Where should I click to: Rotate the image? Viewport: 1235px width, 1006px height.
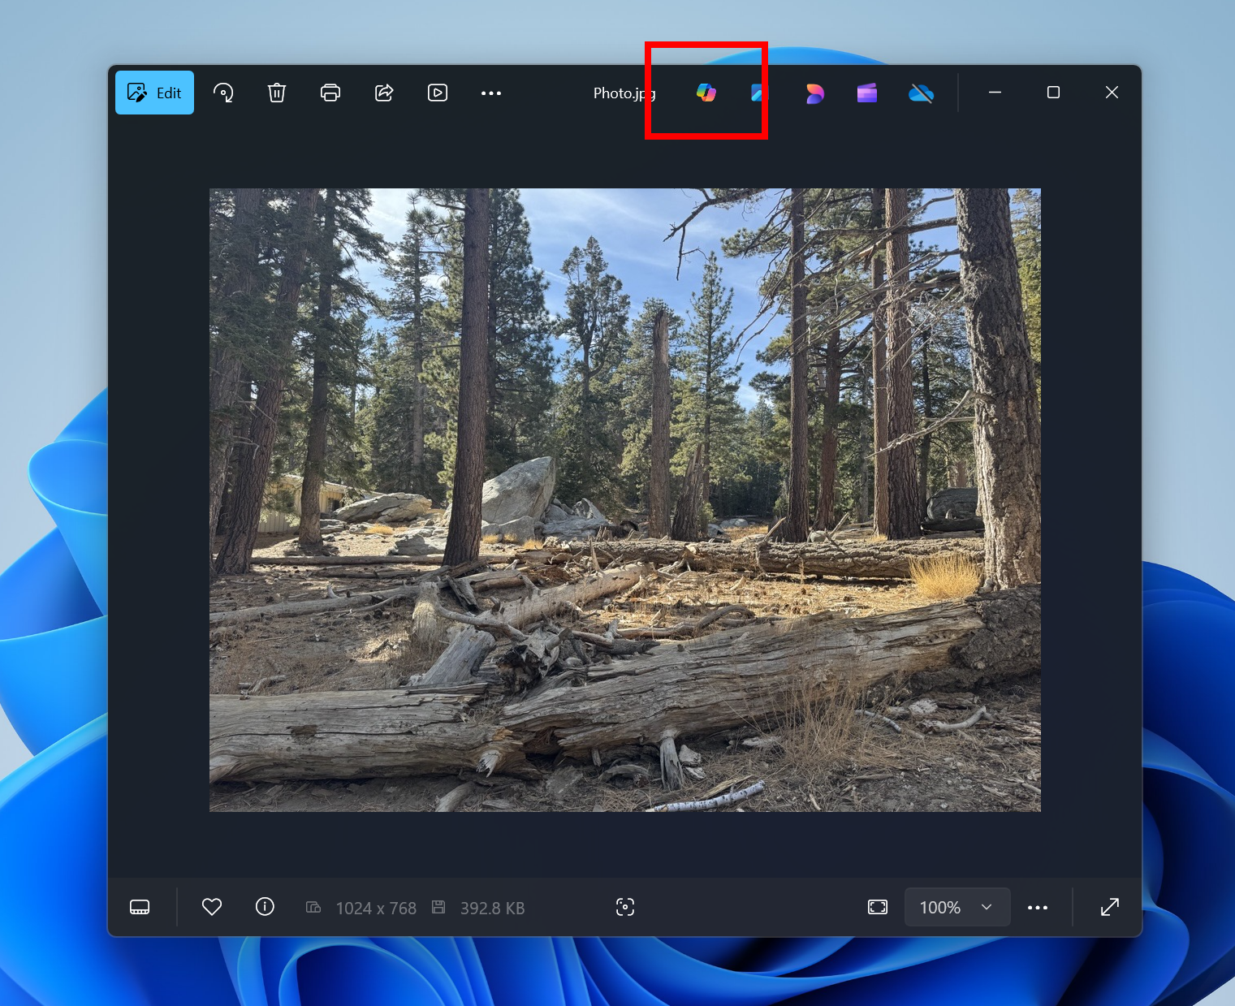223,92
